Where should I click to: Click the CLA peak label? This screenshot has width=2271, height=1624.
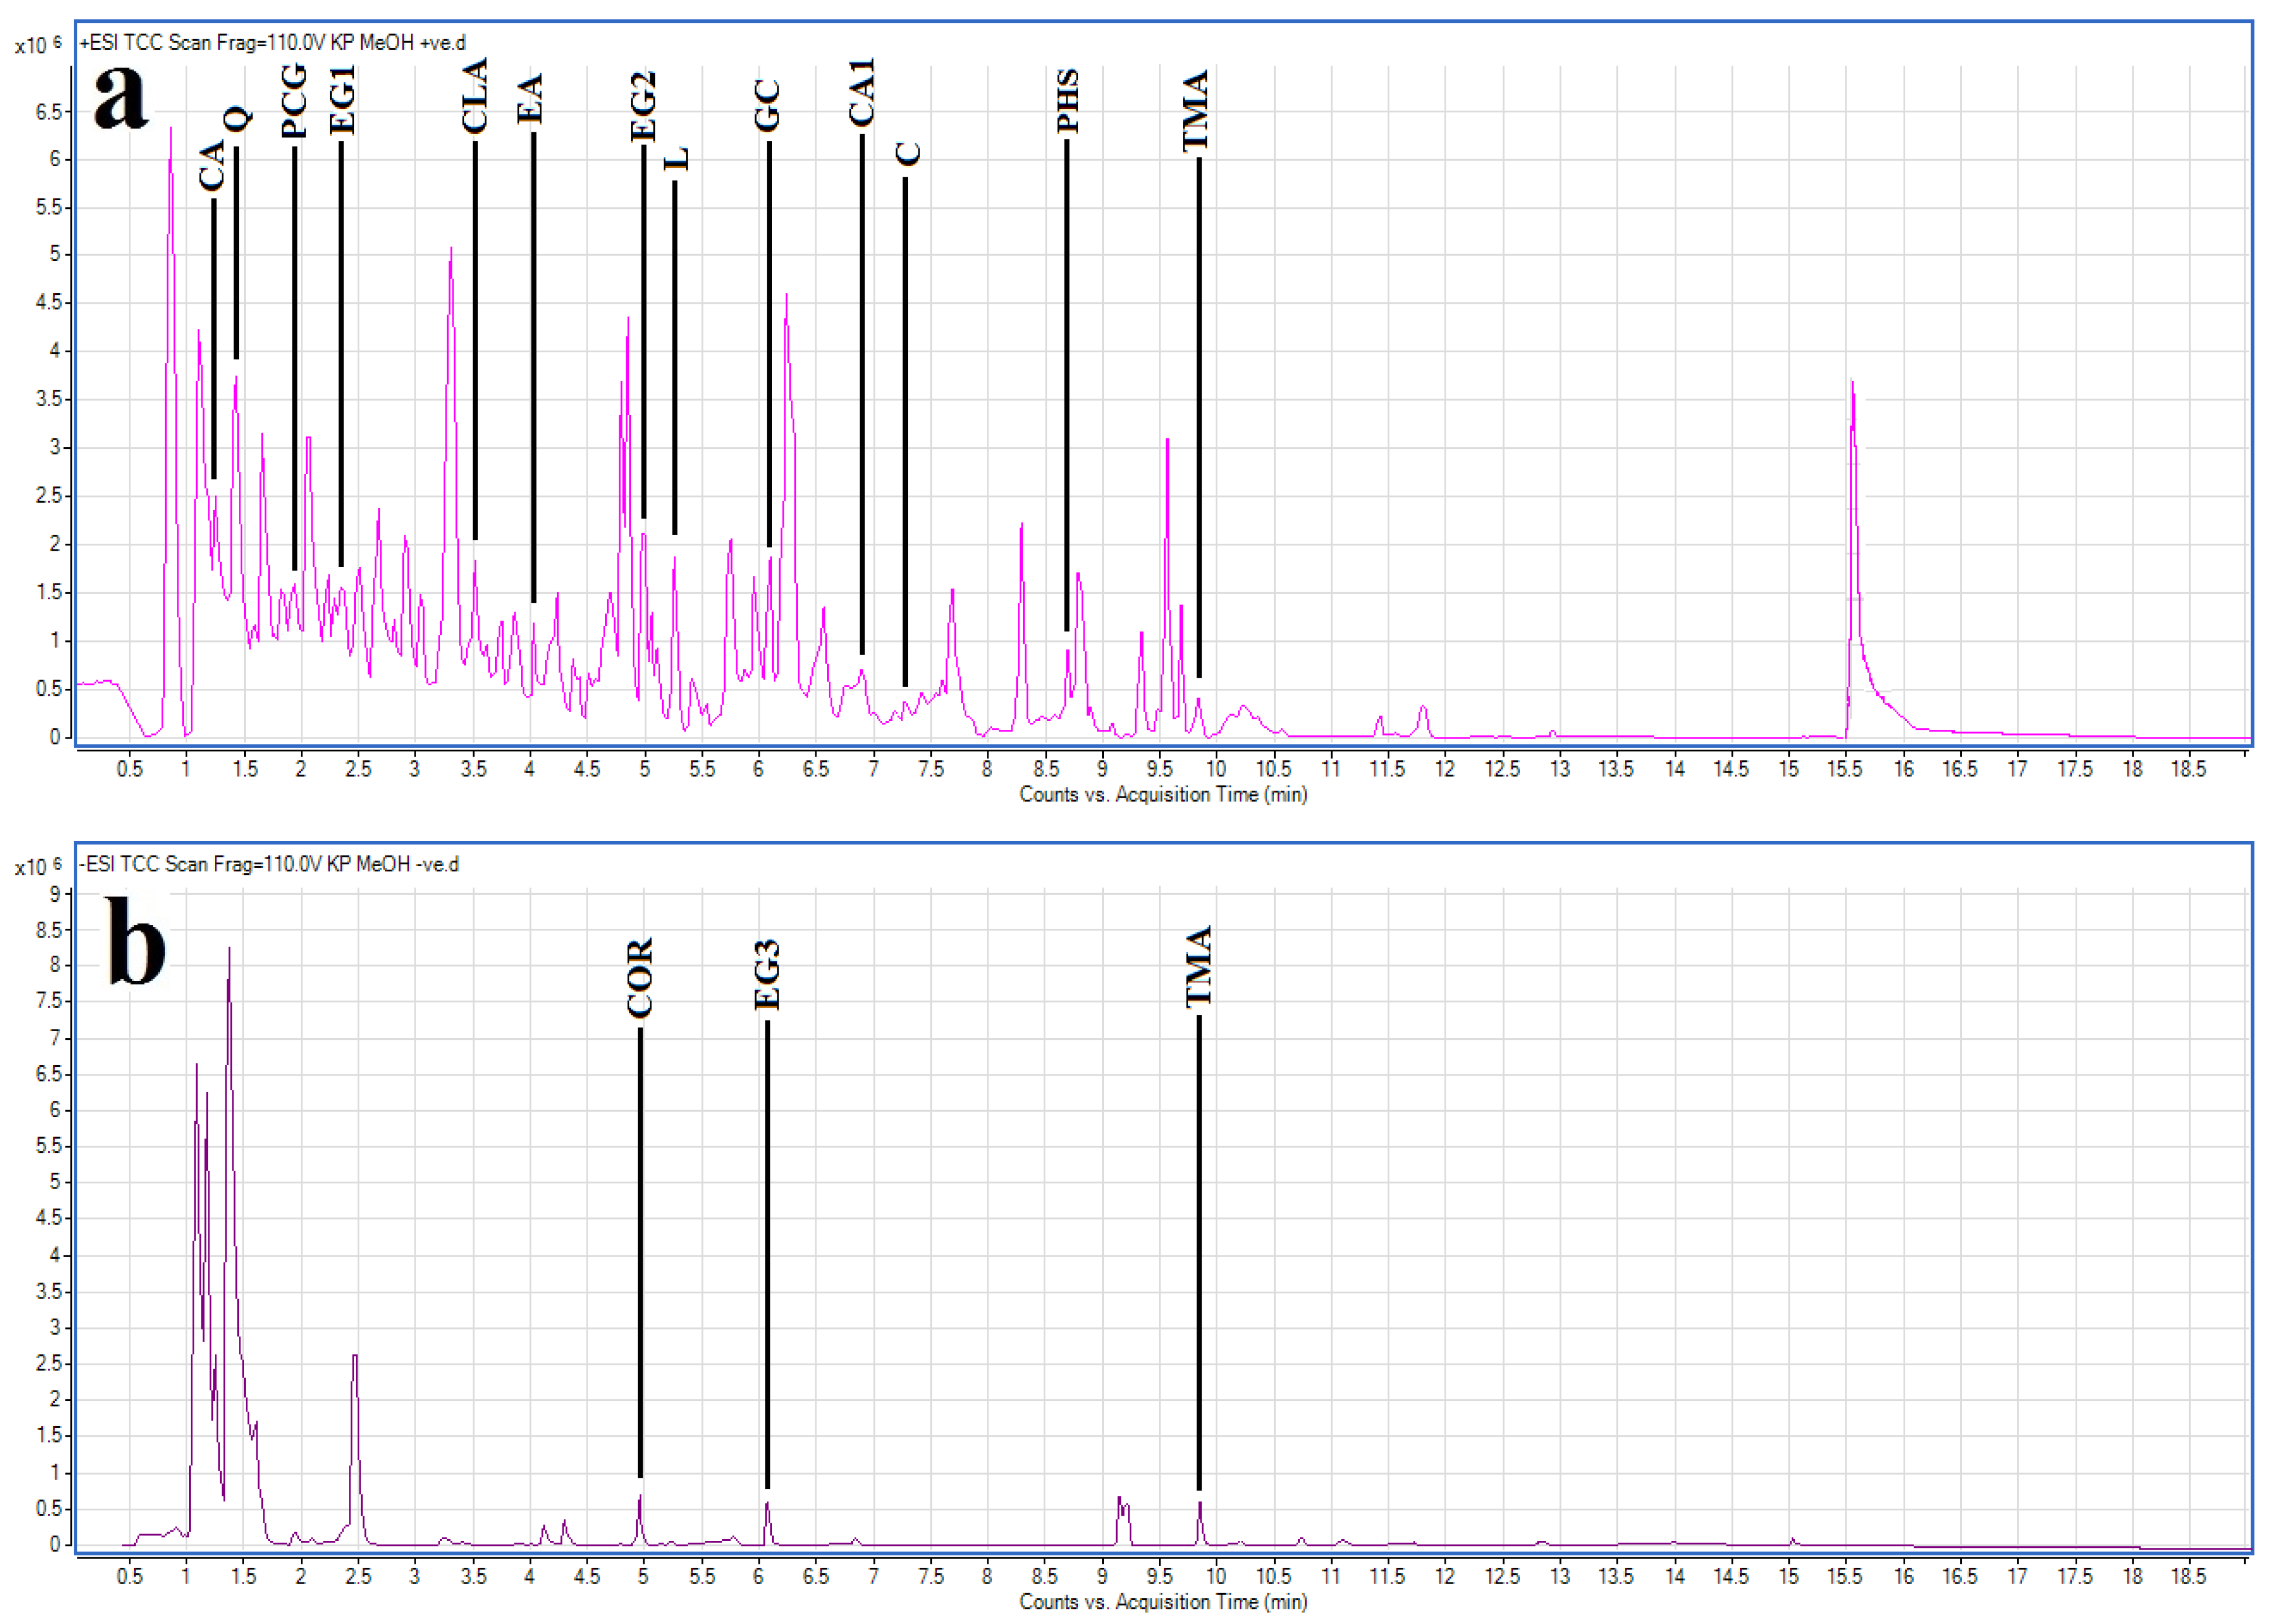pos(475,96)
